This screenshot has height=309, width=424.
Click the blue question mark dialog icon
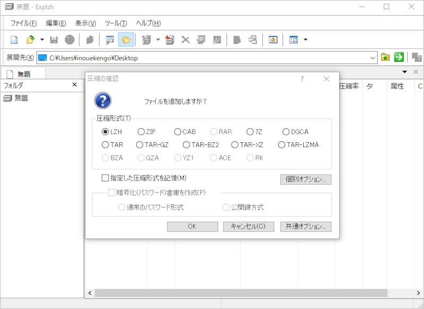pyautogui.click(x=103, y=101)
